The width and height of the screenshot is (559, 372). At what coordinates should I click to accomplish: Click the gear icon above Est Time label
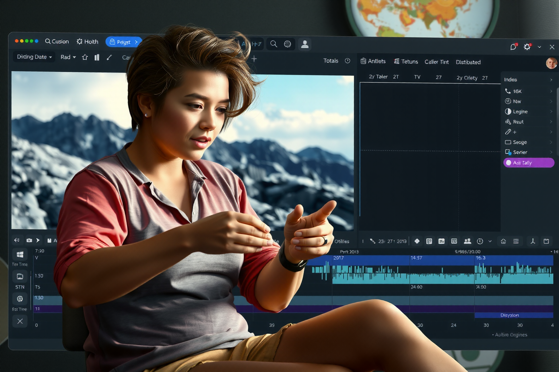pyautogui.click(x=20, y=299)
